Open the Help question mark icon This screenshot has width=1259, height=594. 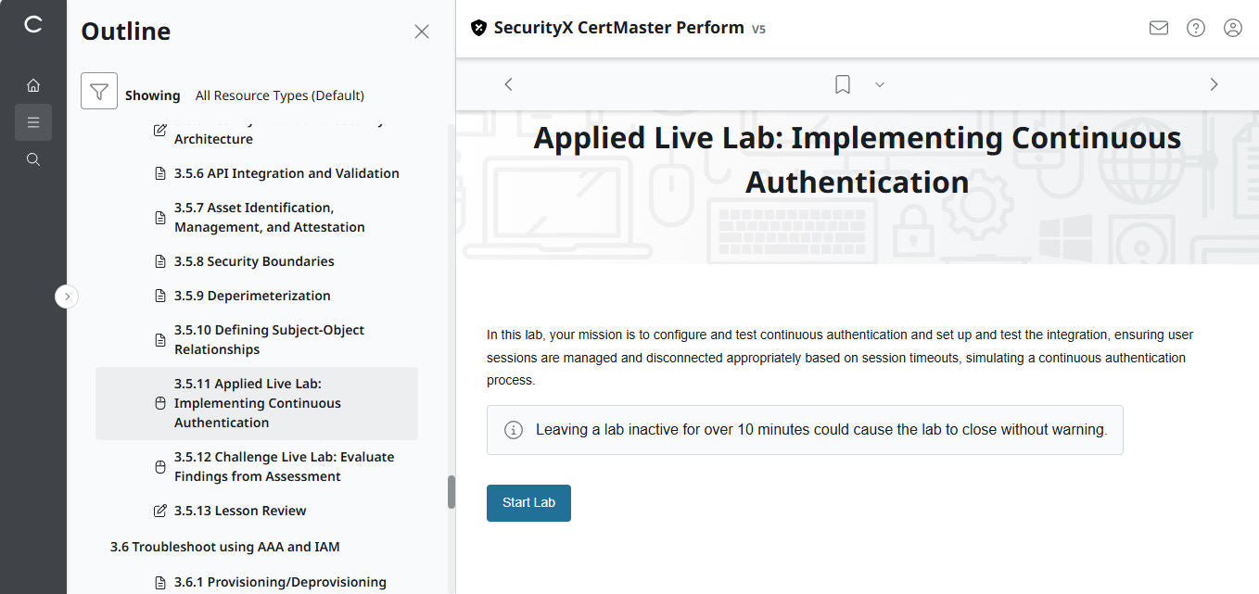click(x=1195, y=28)
